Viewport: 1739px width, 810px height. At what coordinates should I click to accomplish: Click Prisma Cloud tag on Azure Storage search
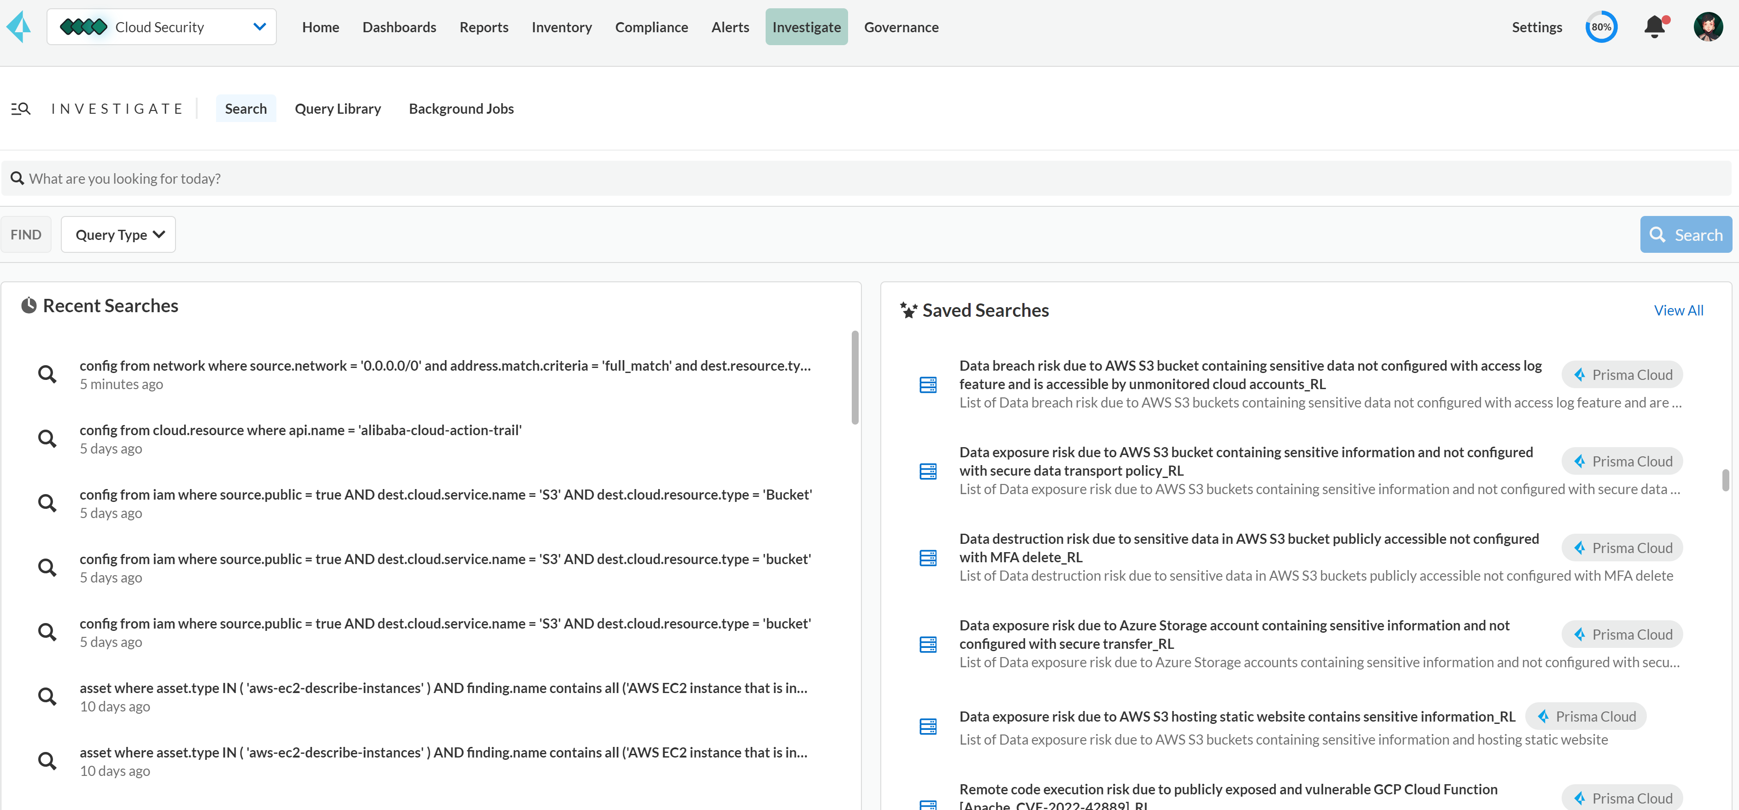tap(1622, 635)
